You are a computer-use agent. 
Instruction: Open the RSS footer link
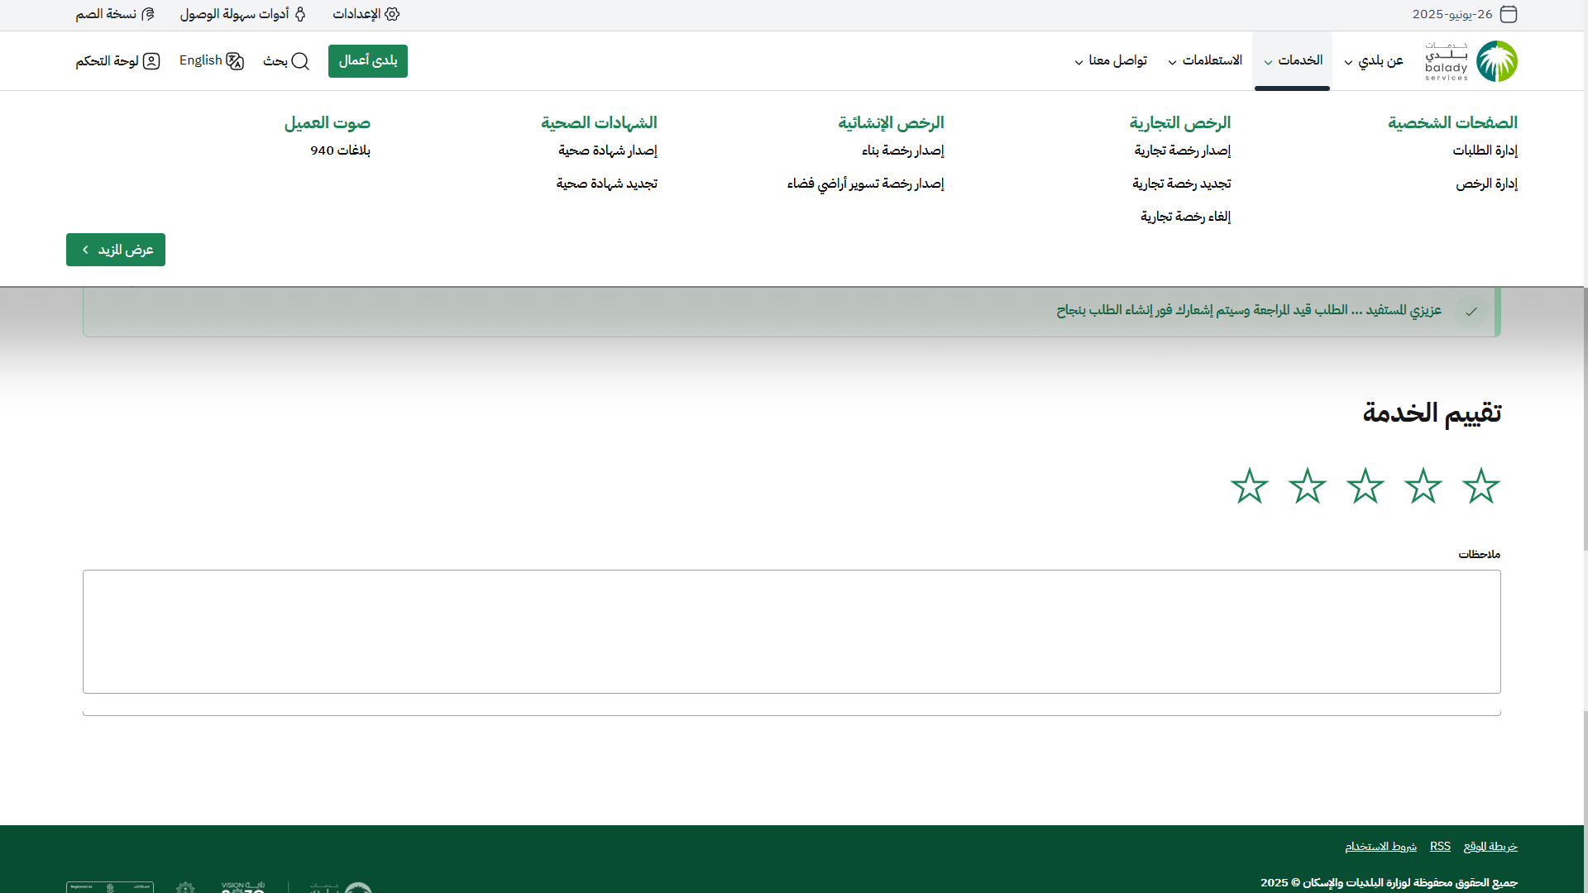click(x=1440, y=846)
